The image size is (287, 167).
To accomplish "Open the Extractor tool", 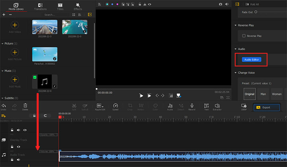I will coord(217,106).
